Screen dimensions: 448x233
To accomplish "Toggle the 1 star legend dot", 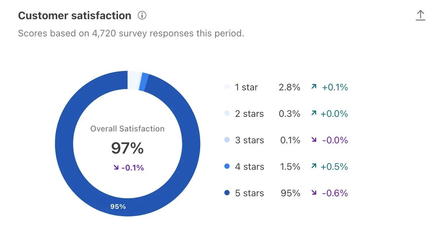I will [x=227, y=87].
